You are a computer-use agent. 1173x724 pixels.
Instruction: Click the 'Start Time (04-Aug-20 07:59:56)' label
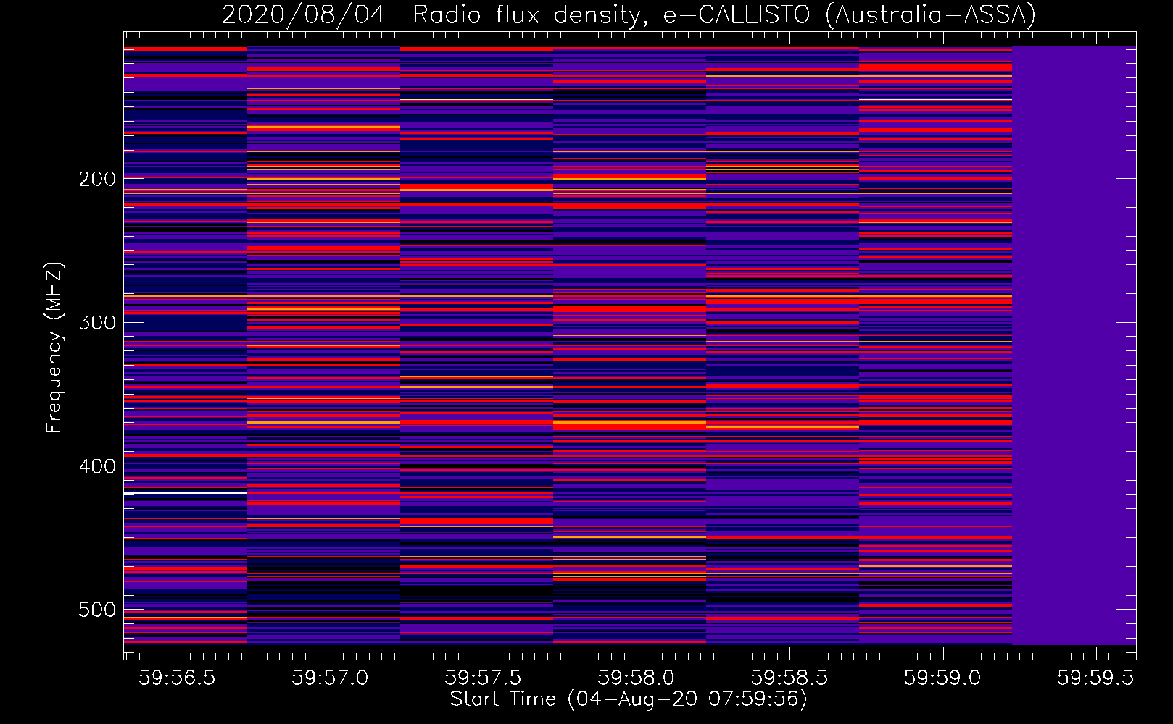(x=629, y=699)
